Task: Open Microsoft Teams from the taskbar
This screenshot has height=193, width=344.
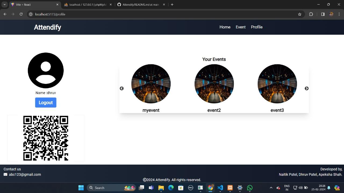Action: (151, 188)
